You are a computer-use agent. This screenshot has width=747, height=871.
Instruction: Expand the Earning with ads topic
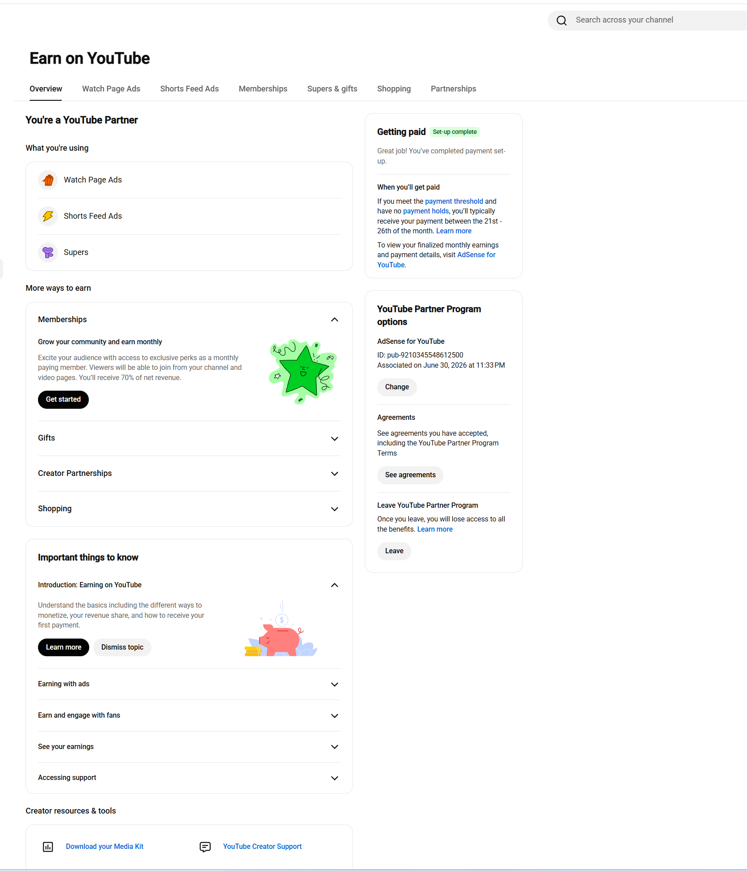(x=334, y=685)
